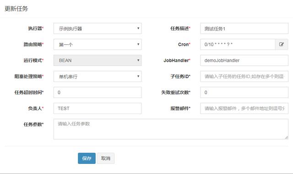Viewport: 293px width, 174px height.
Task: Click into the Cron expression field
Action: pos(238,44)
